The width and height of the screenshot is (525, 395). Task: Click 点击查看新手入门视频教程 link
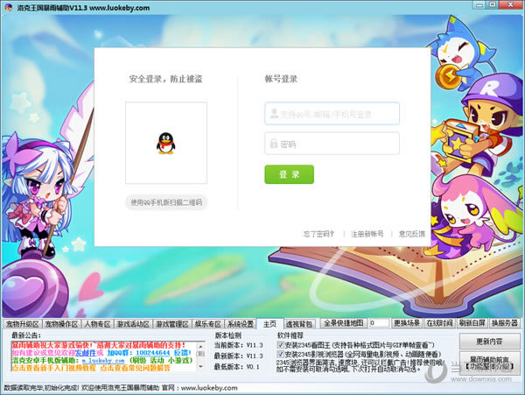coord(54,368)
